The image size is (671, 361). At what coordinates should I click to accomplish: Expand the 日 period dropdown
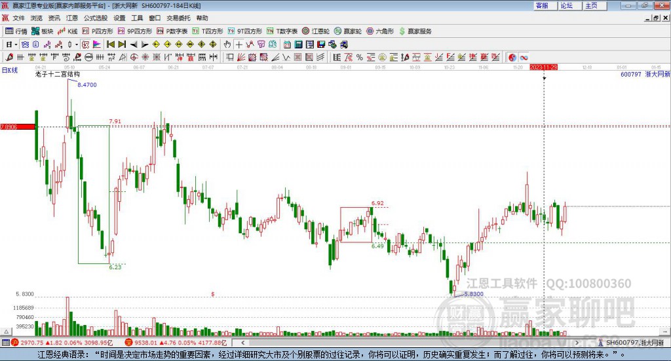pos(16,45)
